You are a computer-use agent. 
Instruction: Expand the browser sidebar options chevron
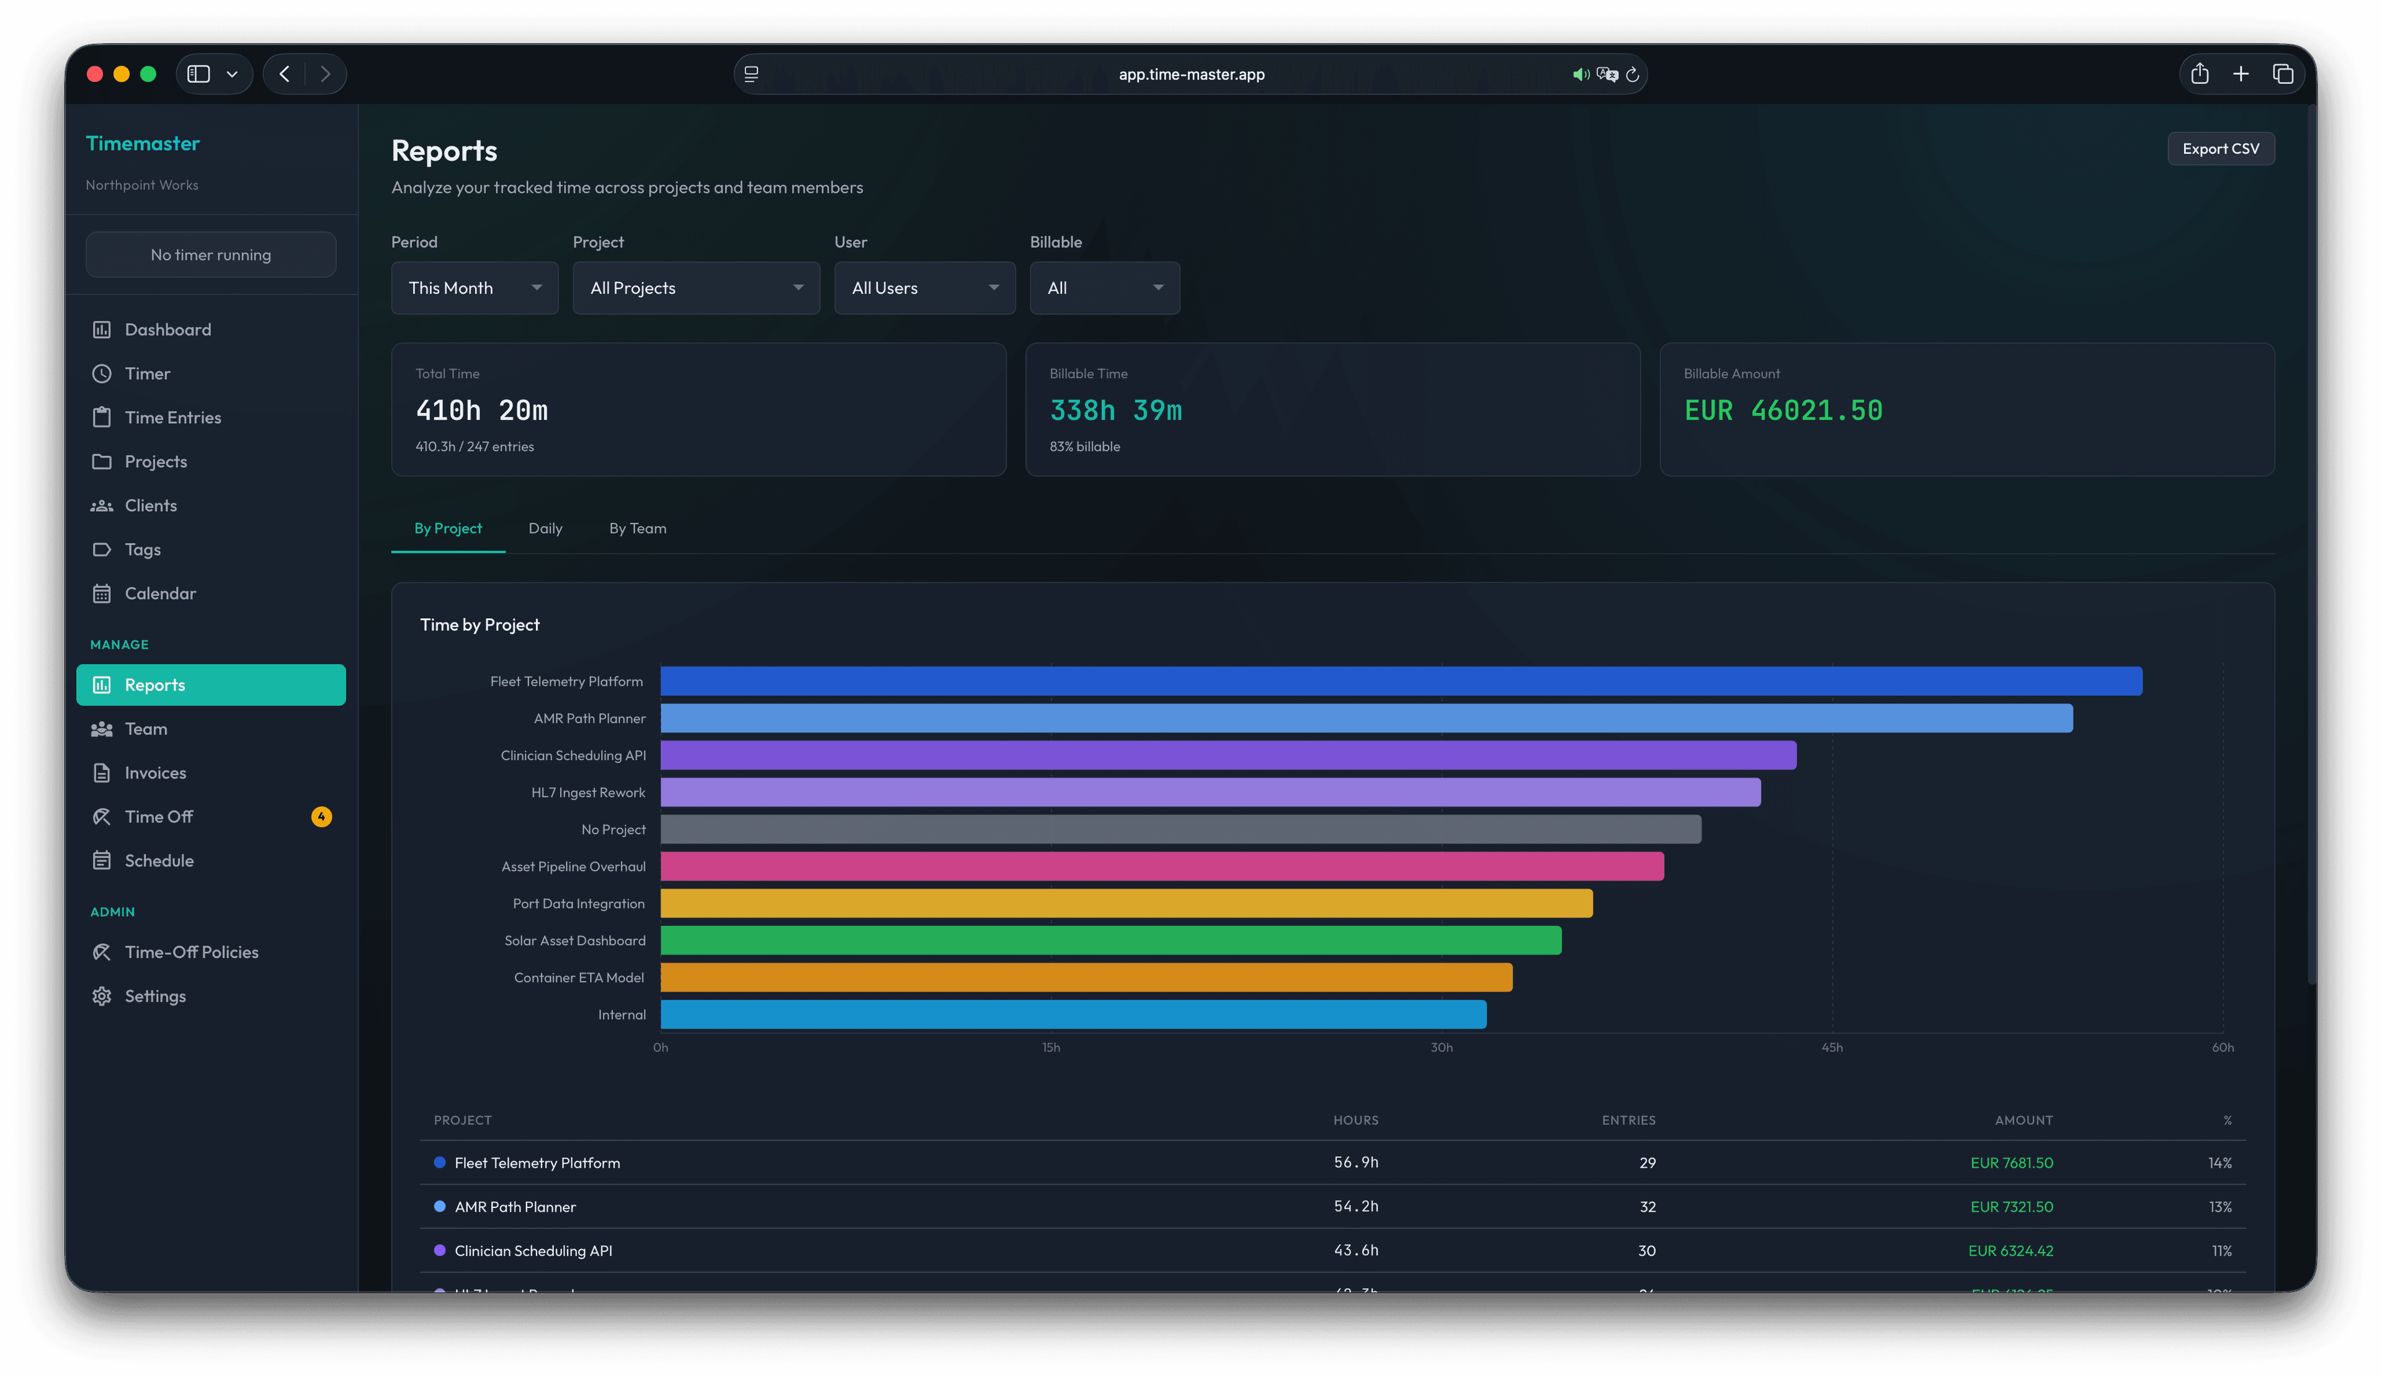231,74
